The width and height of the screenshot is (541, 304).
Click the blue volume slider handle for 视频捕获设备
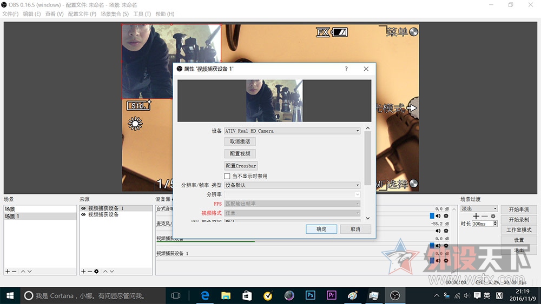(x=432, y=246)
